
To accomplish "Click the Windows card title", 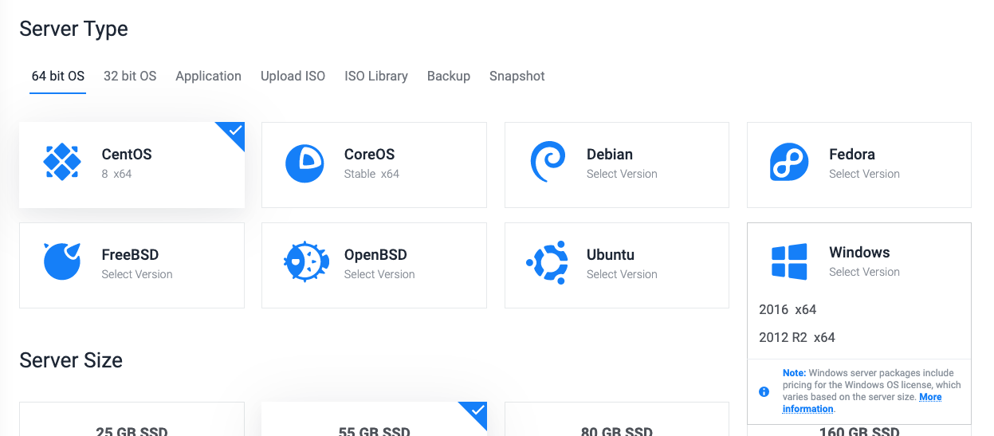I will tap(859, 253).
